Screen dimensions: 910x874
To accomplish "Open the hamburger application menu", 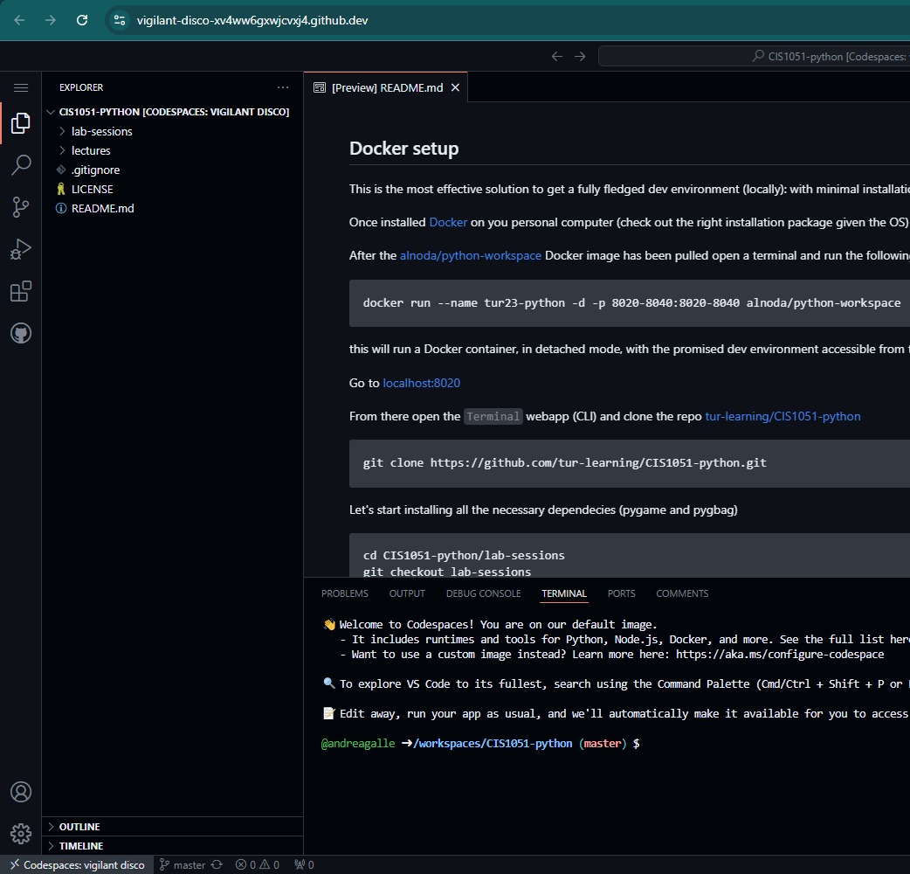I will [21, 87].
